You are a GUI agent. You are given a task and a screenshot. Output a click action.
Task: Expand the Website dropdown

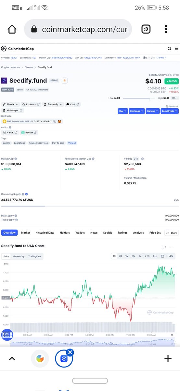[10, 104]
